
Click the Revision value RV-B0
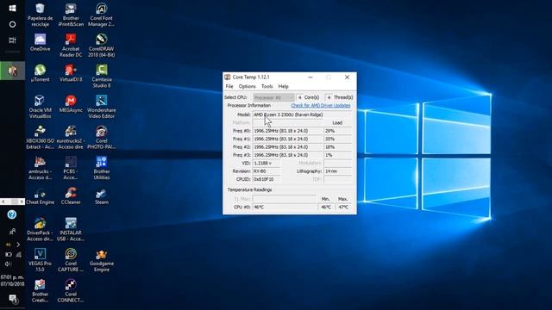pyautogui.click(x=267, y=171)
